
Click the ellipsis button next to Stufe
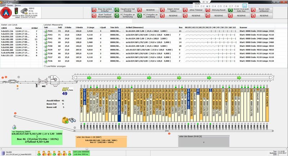click(245, 6)
